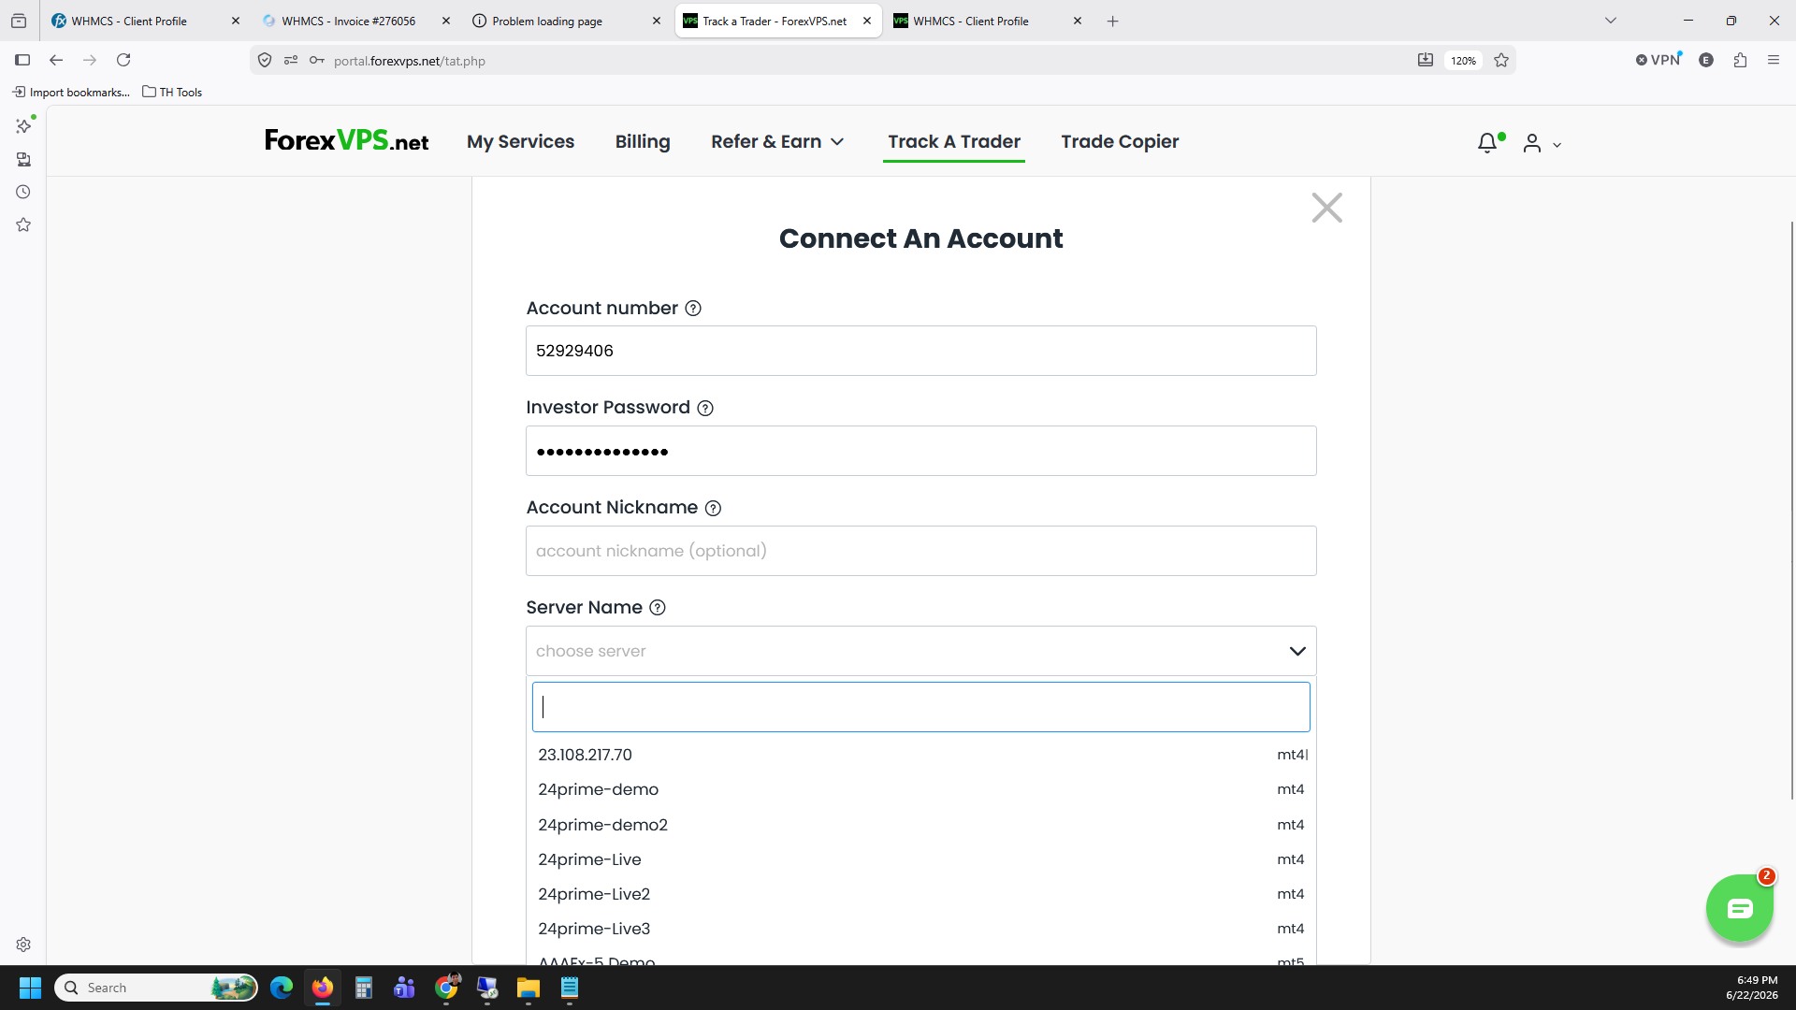Select server 24prime-demo
1796x1010 pixels.
tap(920, 789)
